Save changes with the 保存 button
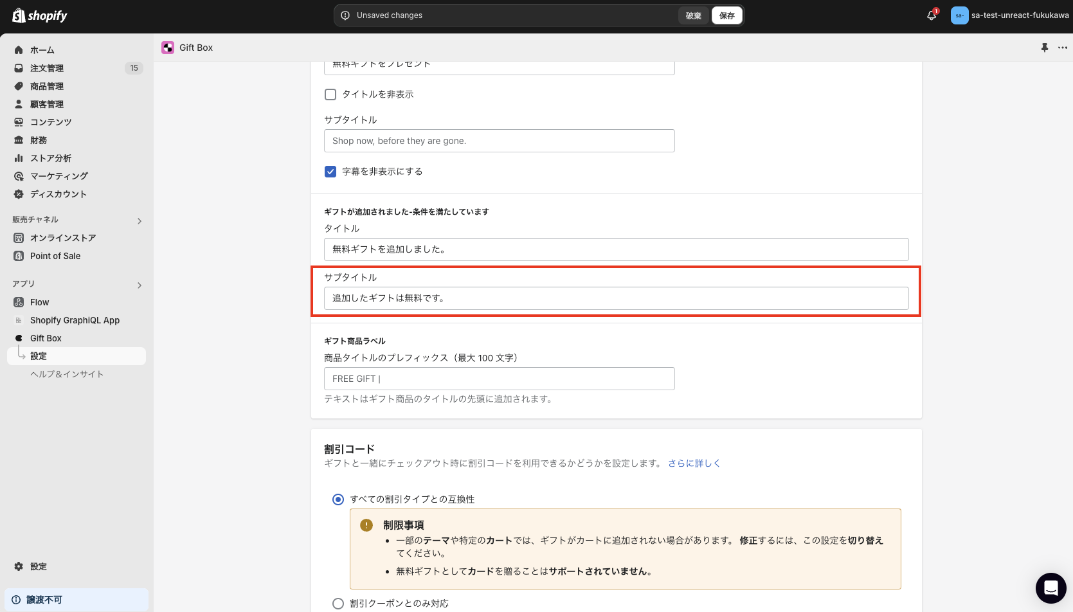Image resolution: width=1073 pixels, height=612 pixels. point(726,15)
